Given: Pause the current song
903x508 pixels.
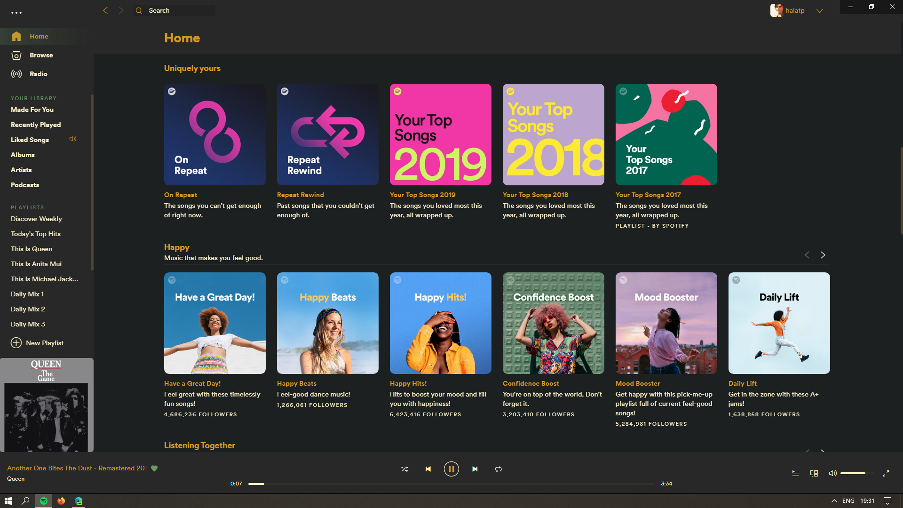Looking at the screenshot, I should [x=451, y=469].
